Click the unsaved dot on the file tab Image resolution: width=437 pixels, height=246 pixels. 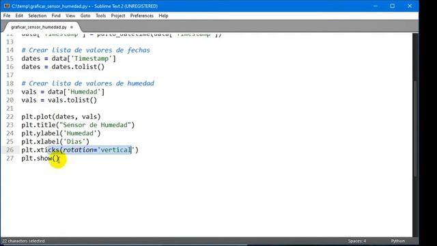(x=72, y=27)
